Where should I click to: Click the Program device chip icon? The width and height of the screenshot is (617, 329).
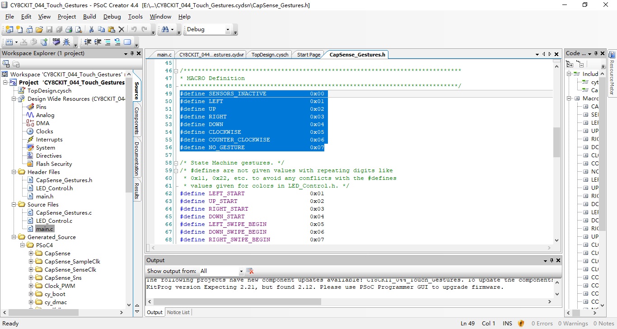56,42
